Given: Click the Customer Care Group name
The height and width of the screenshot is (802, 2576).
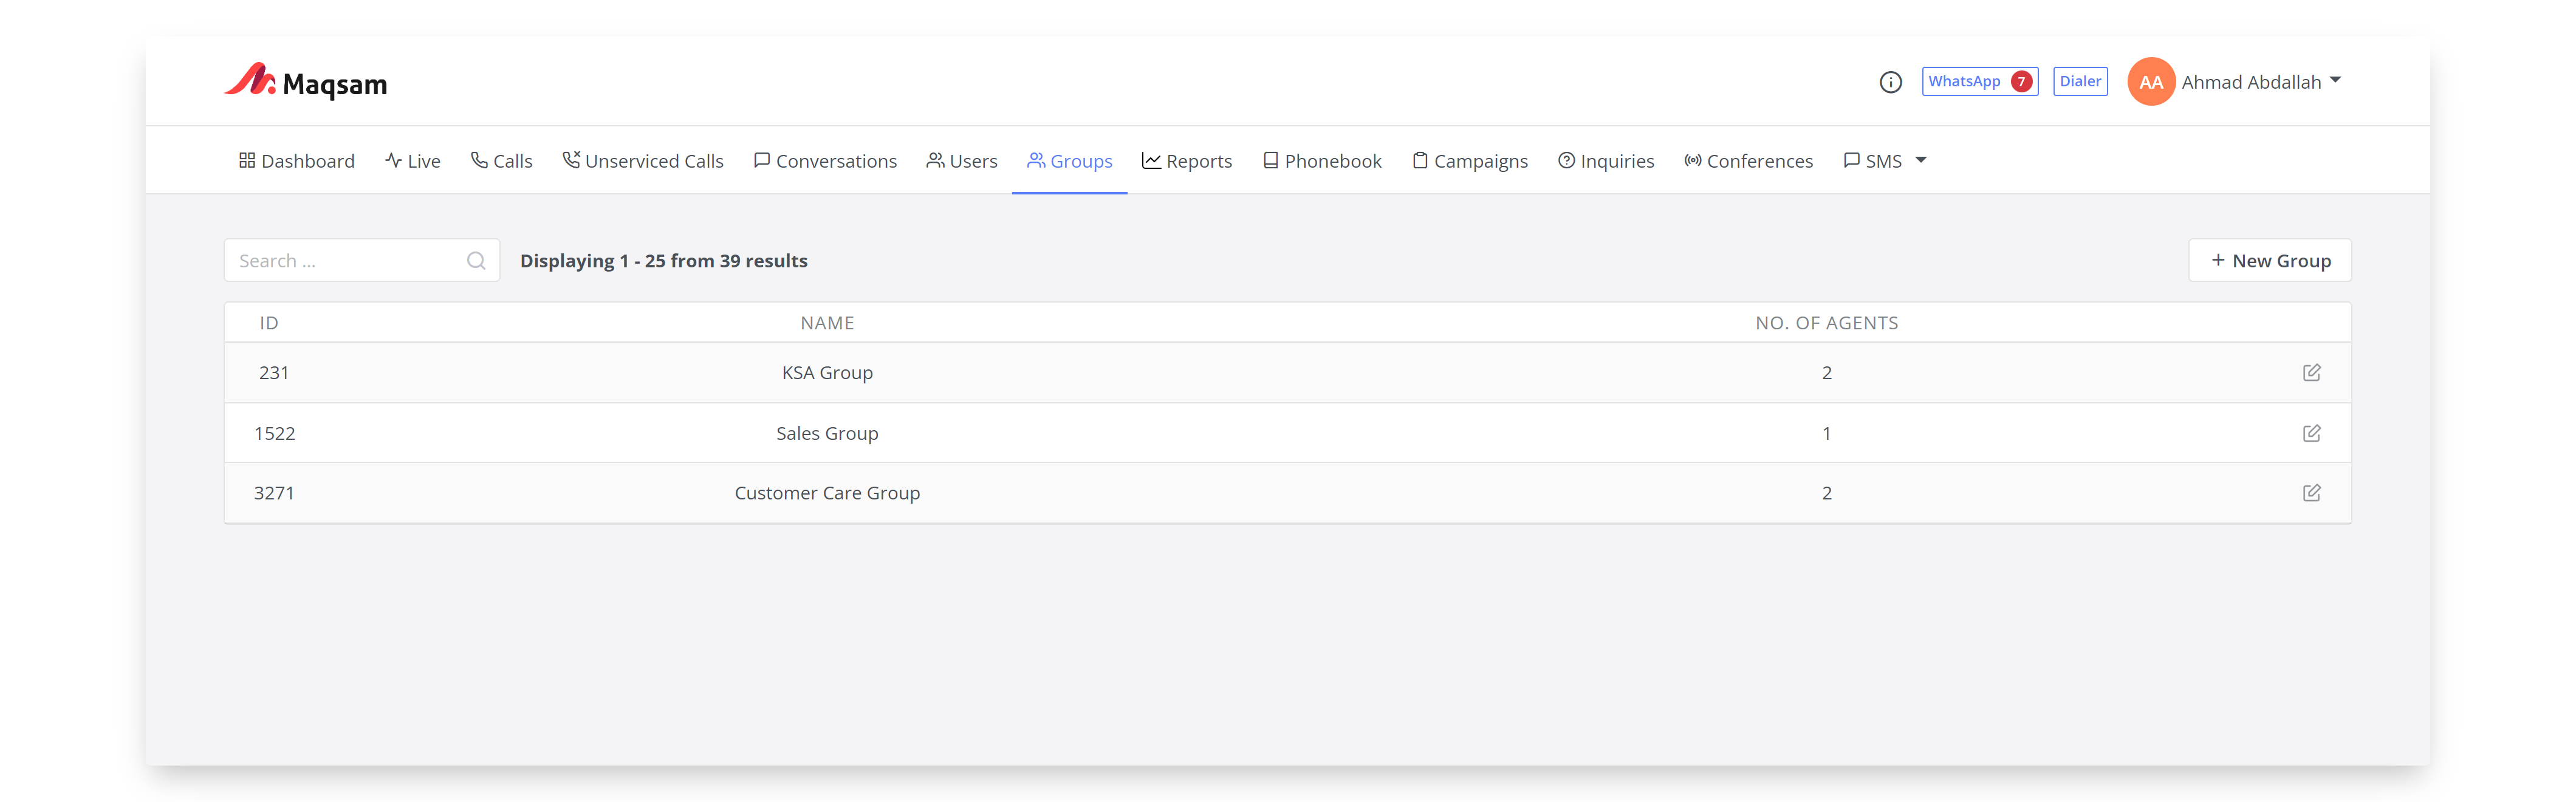Looking at the screenshot, I should pos(827,492).
